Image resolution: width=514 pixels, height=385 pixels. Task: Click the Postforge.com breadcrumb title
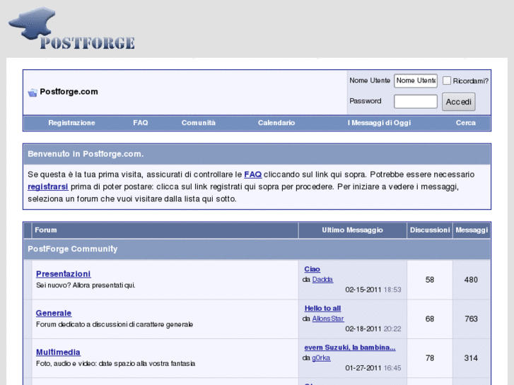pyautogui.click(x=69, y=92)
